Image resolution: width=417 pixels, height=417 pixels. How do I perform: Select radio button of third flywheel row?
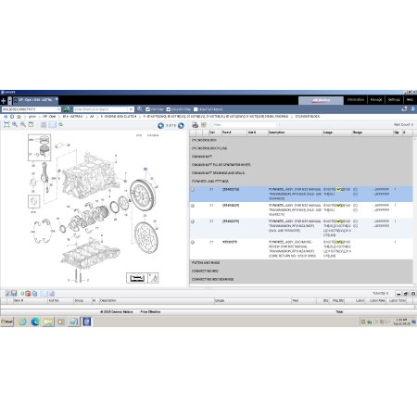click(x=193, y=221)
